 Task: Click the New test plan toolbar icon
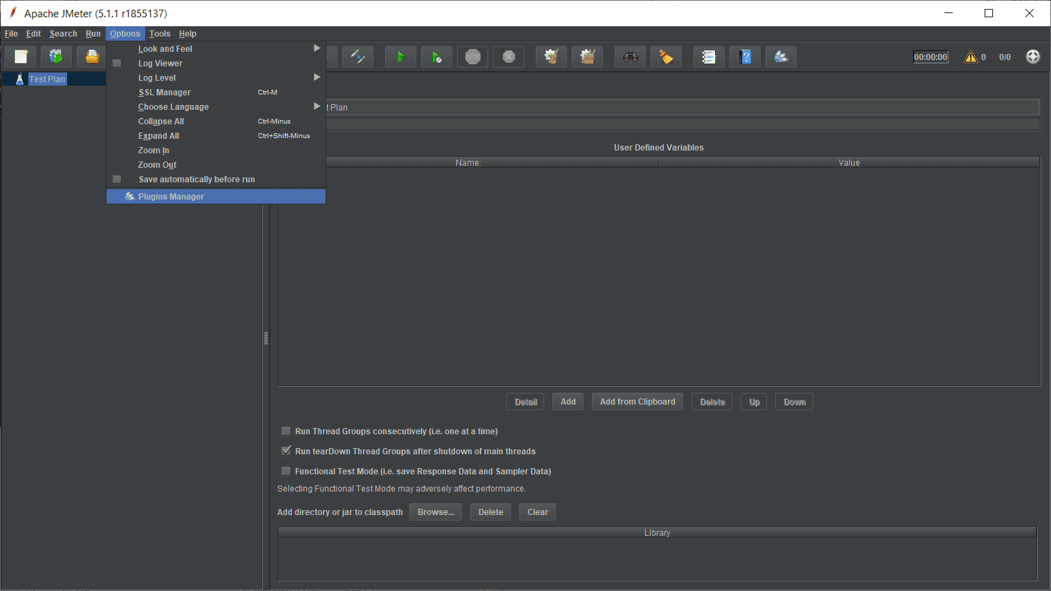tap(21, 57)
